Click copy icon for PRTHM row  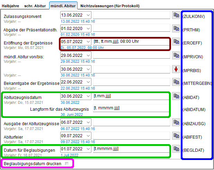pyautogui.click(x=176, y=29)
